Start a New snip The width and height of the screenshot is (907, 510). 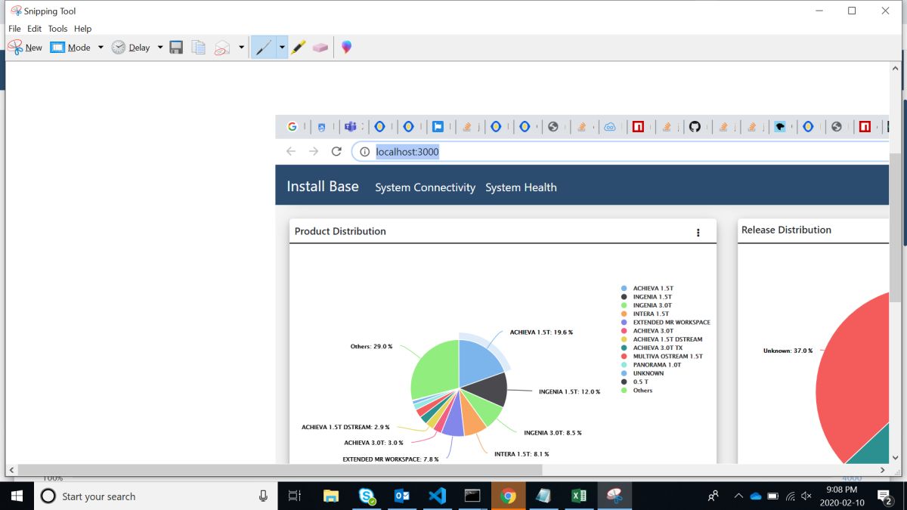click(25, 47)
